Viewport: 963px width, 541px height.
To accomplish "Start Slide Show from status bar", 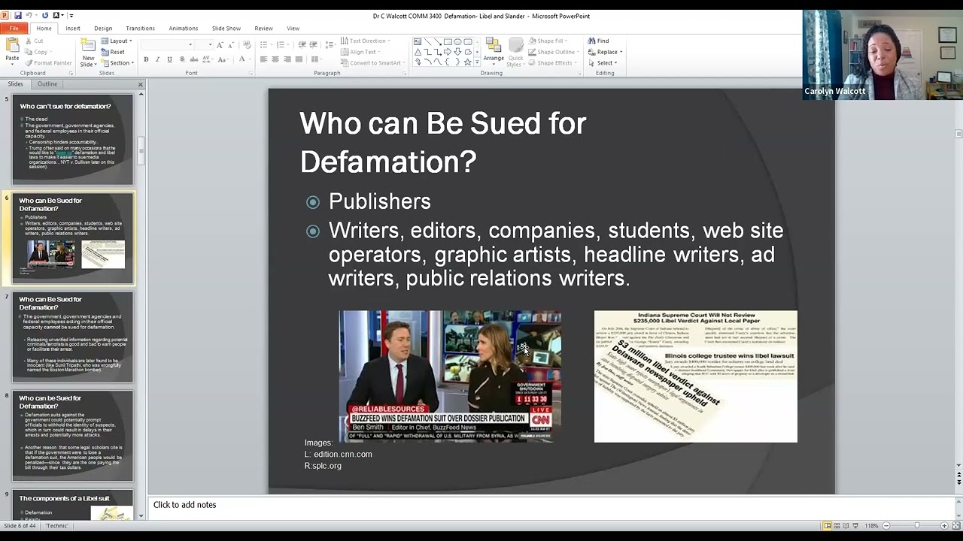I will (x=855, y=525).
